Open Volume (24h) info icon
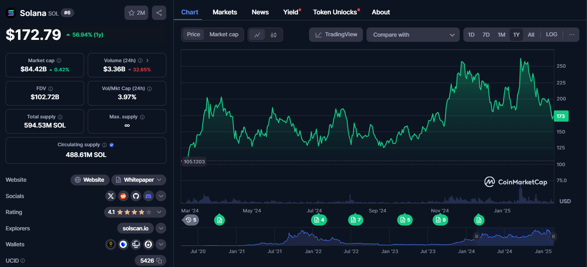The width and height of the screenshot is (587, 267). point(140,61)
